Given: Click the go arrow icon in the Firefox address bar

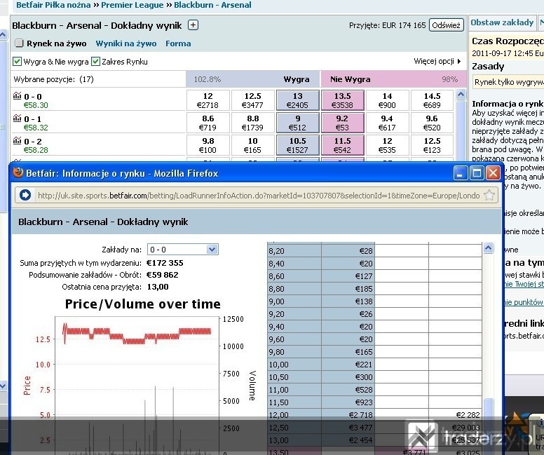Looking at the screenshot, I should (x=25, y=195).
